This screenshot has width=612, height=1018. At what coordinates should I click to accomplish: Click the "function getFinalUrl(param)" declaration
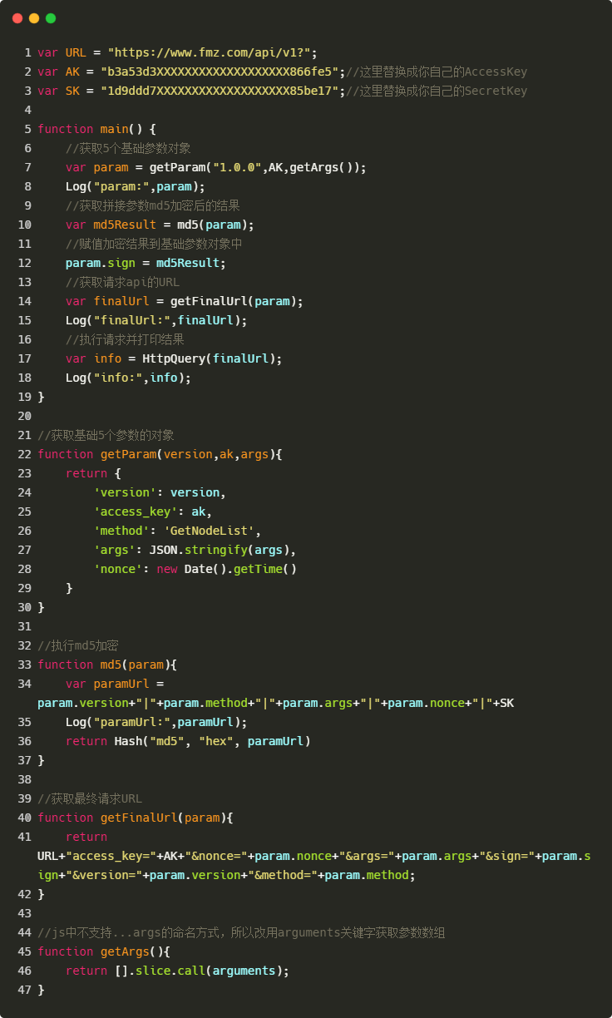click(135, 818)
